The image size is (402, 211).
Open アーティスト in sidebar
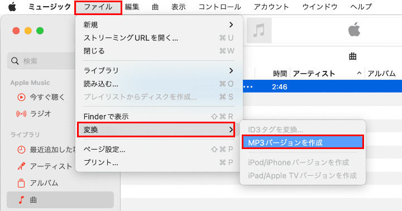(x=51, y=166)
